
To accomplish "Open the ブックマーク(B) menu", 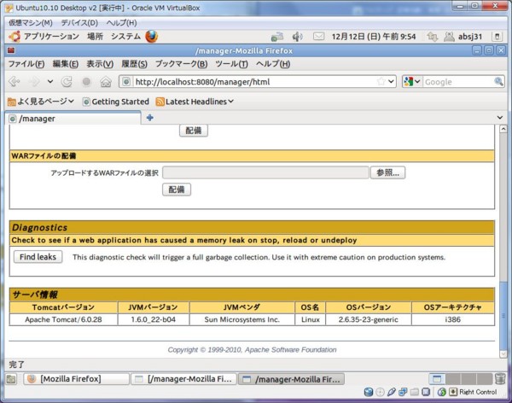I will pyautogui.click(x=181, y=64).
